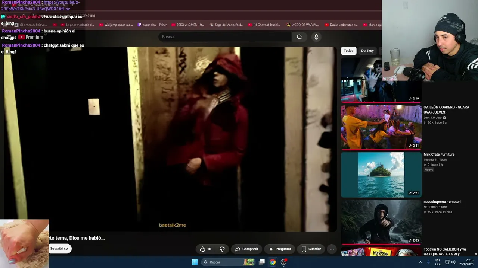The width and height of the screenshot is (478, 268).
Task: Open the Walljump Yasuo bookmark
Action: [116, 25]
